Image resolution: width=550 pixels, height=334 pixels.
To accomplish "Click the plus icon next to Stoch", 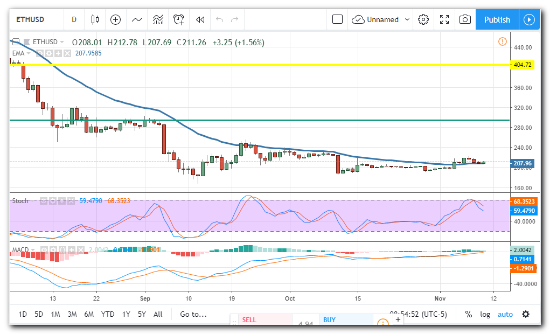I will (62, 201).
